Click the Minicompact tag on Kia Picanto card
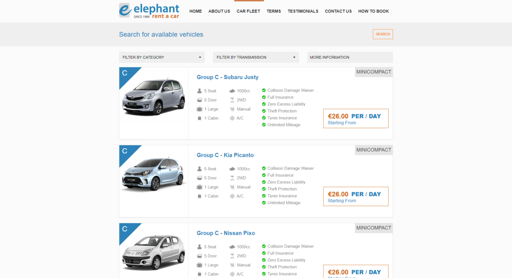 (374, 150)
